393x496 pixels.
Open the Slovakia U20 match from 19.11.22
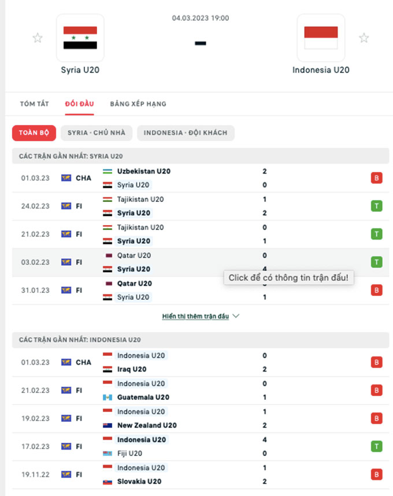201,475
